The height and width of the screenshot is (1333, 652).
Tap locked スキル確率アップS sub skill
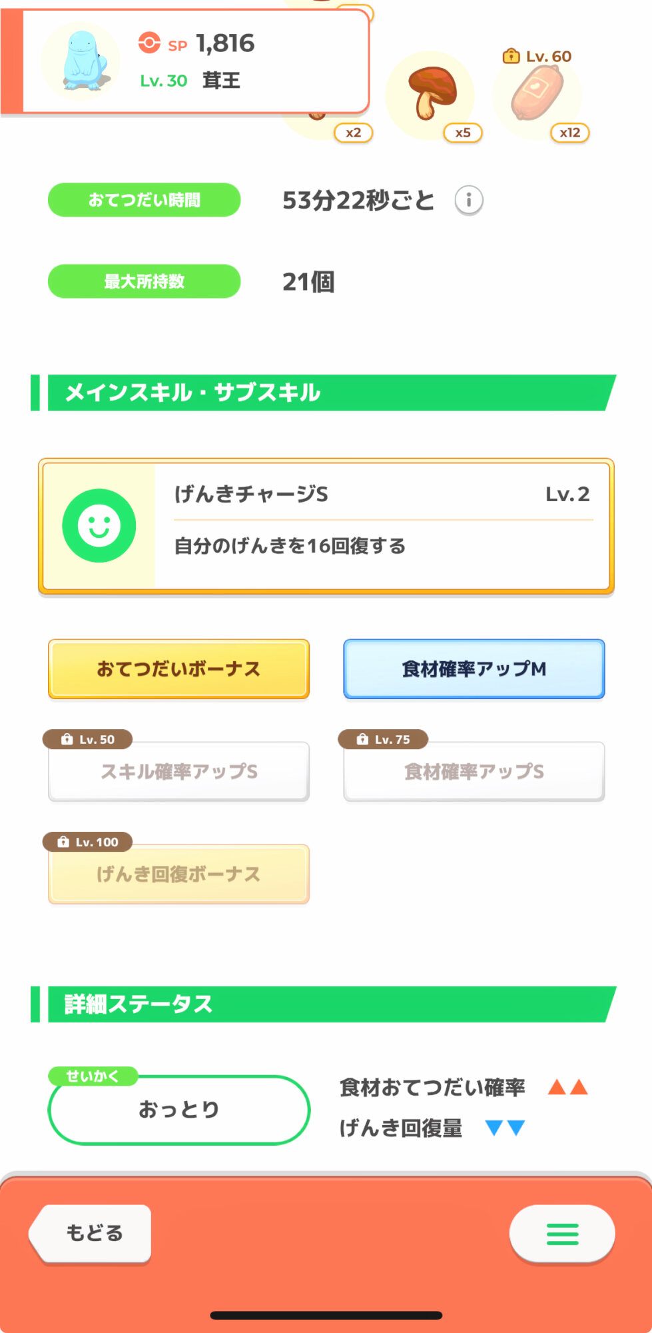coord(178,772)
